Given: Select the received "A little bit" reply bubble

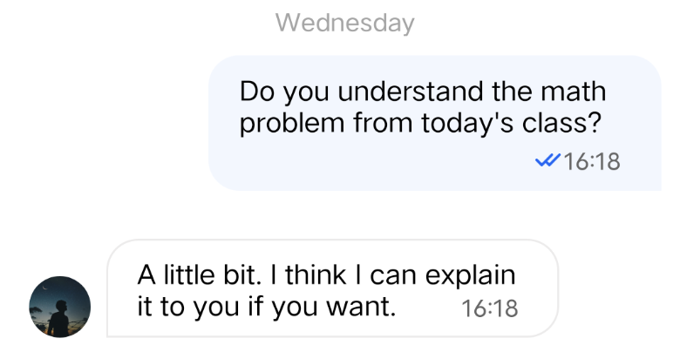Looking at the screenshot, I should pyautogui.click(x=331, y=288).
